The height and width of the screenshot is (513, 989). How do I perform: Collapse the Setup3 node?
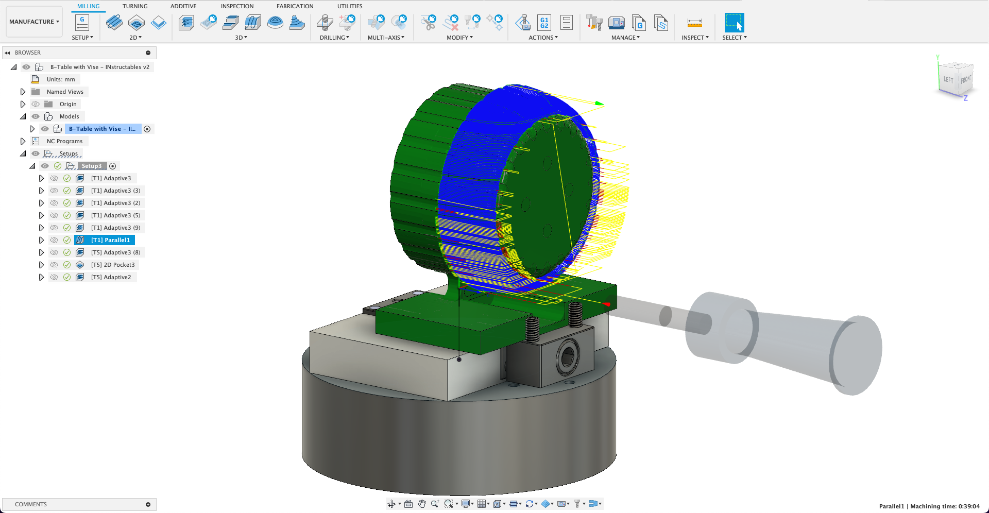32,166
